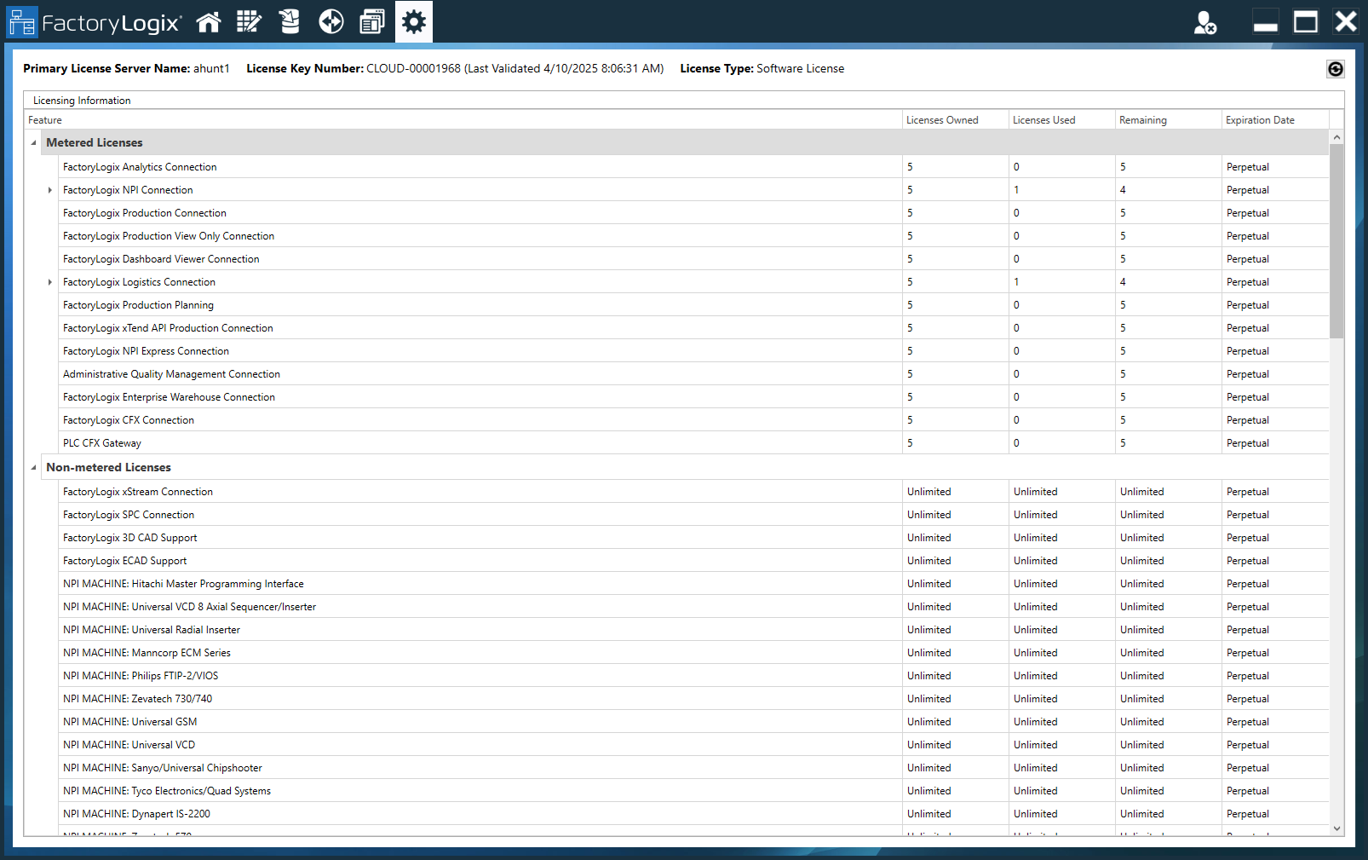Open the warehouse database tool icon
Image resolution: width=1368 pixels, height=860 pixels.
point(290,21)
